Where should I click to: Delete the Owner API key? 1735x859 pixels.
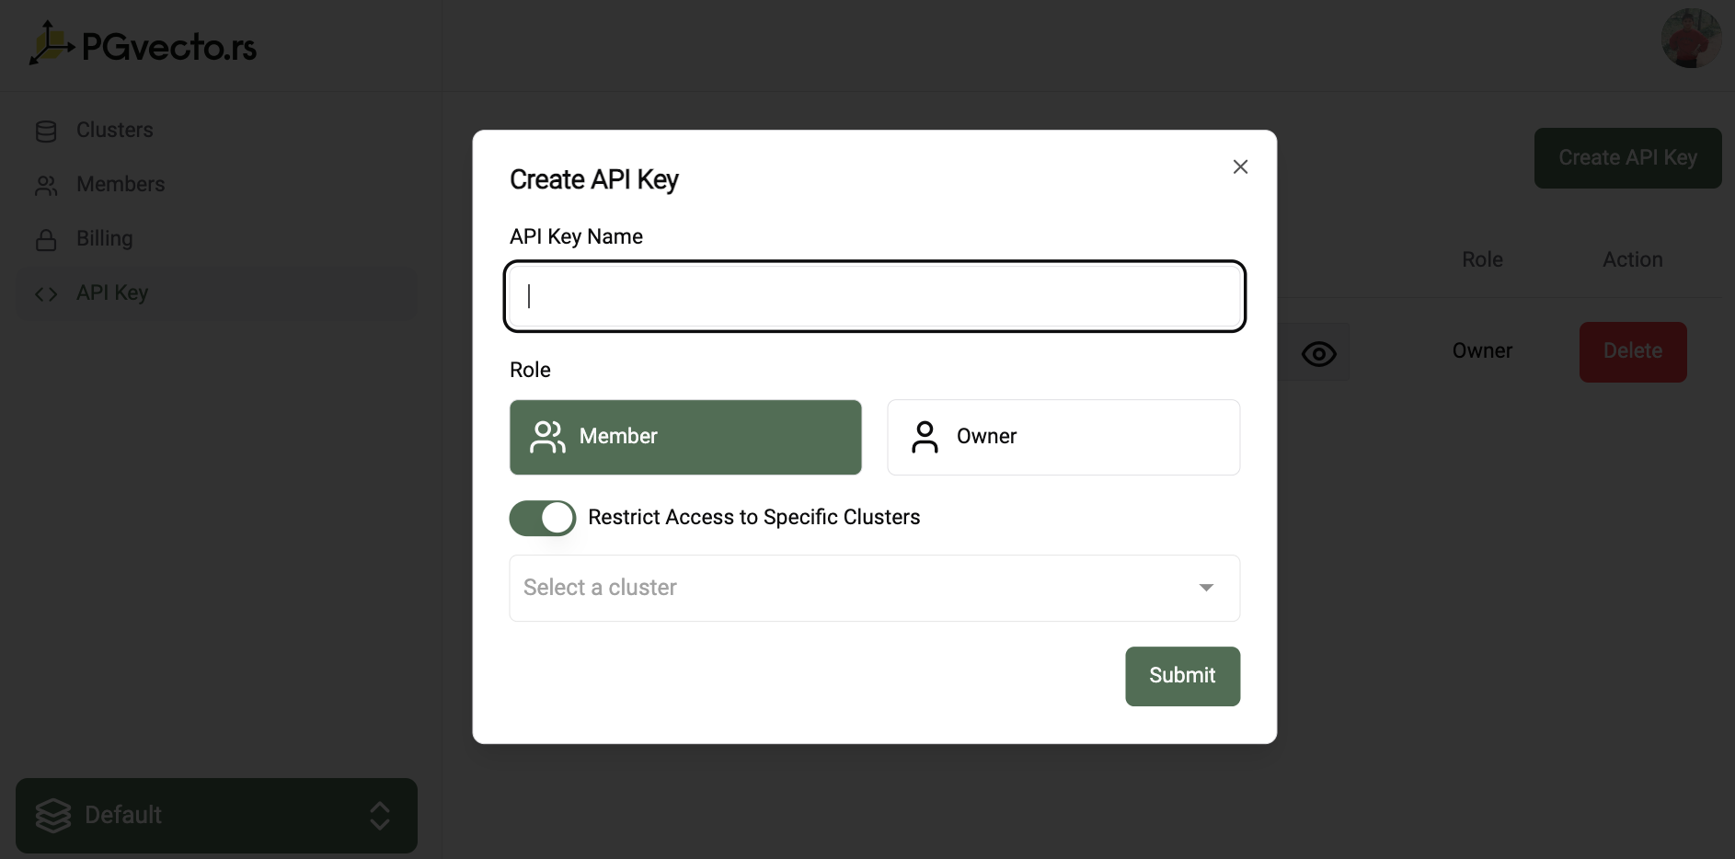pos(1632,351)
